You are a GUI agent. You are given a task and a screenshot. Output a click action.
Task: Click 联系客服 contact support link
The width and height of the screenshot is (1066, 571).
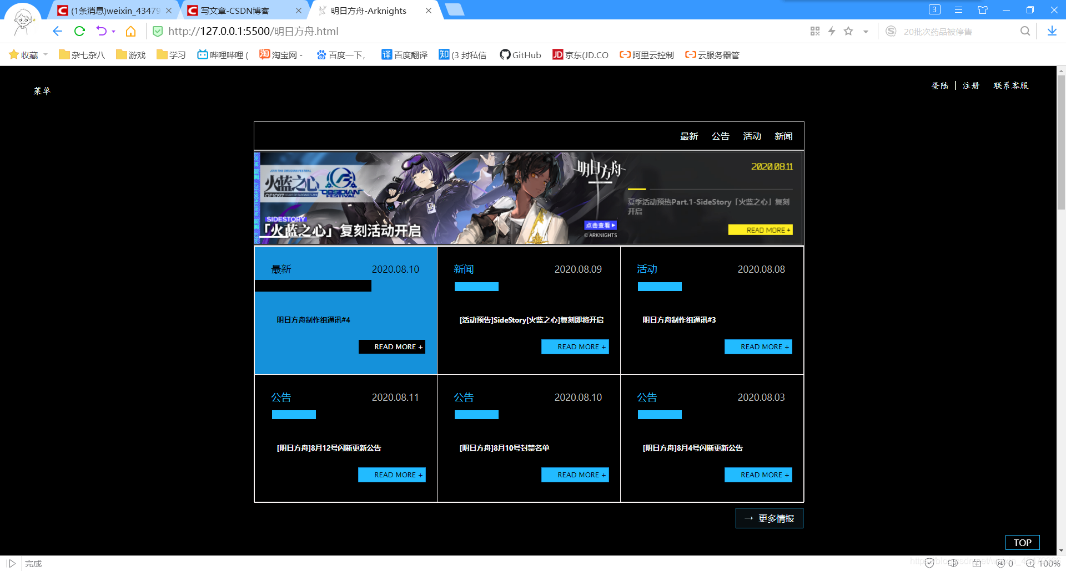coord(1011,85)
